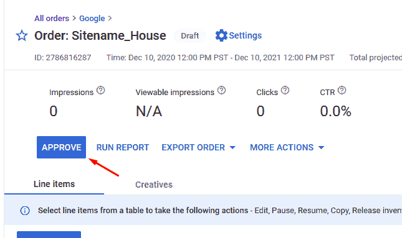402x238 pixels.
Task: Open the Export Order dropdown
Action: (198, 147)
